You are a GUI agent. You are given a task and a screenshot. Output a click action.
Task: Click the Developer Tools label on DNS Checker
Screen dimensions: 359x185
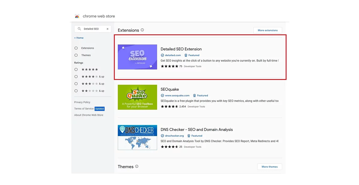tap(193, 147)
